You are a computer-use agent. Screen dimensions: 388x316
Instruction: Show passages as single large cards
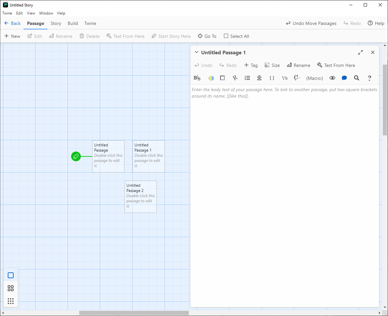tap(11, 275)
